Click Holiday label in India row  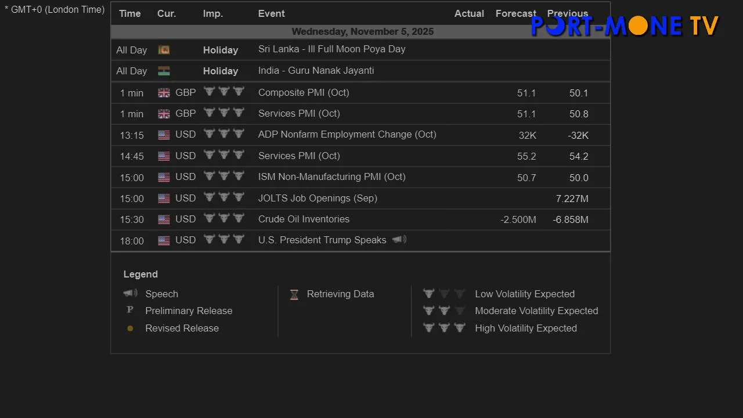pyautogui.click(x=221, y=71)
